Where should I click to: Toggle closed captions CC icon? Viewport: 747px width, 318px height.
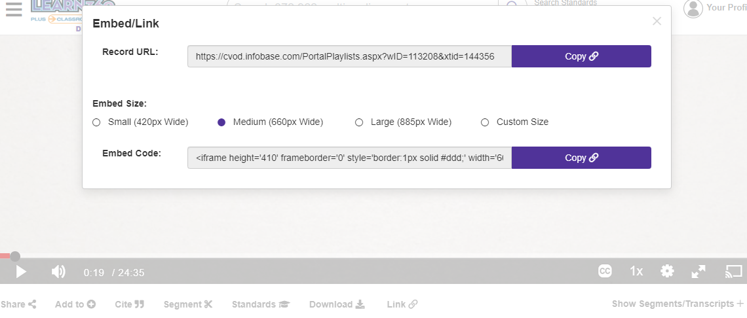(x=605, y=271)
